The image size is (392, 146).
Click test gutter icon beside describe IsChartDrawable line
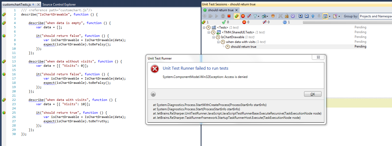tap(4, 14)
